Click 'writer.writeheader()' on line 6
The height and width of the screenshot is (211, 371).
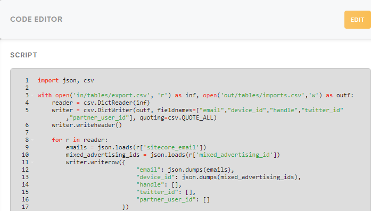pos(87,125)
